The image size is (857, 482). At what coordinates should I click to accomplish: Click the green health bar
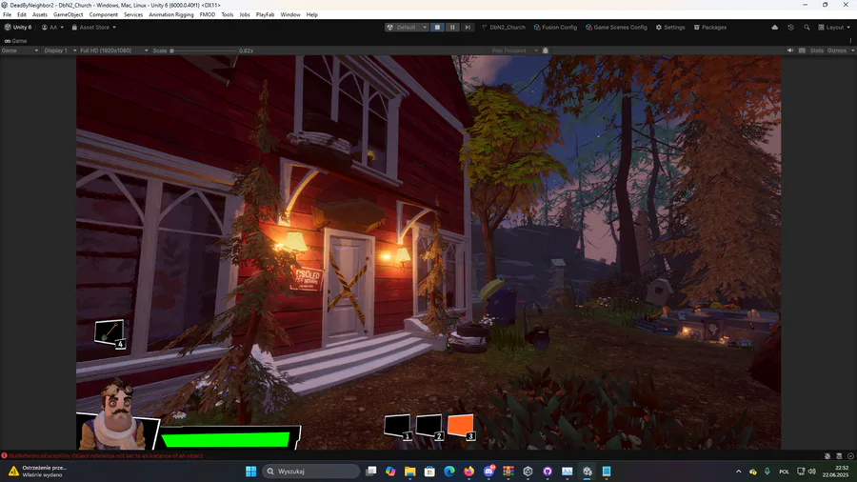[x=225, y=439]
